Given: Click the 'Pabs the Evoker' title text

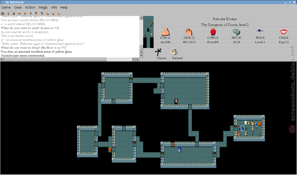Looking at the screenshot, I should point(225,19).
